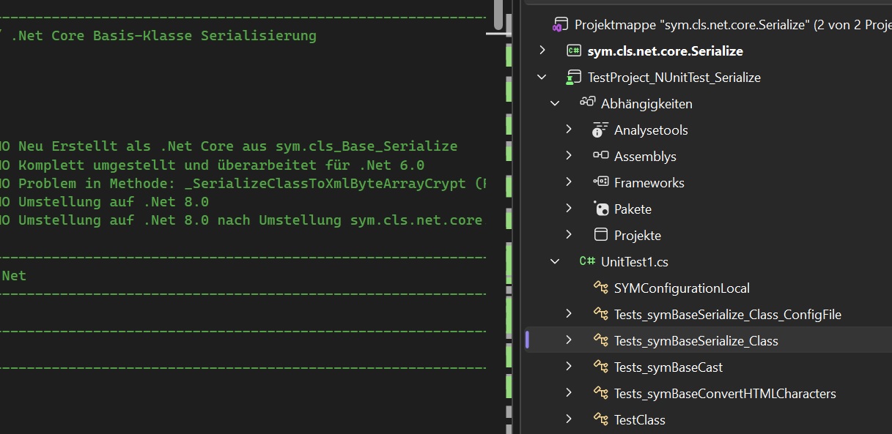Click the solution icon beside Projektmappe
This screenshot has height=434, width=892.
point(561,25)
